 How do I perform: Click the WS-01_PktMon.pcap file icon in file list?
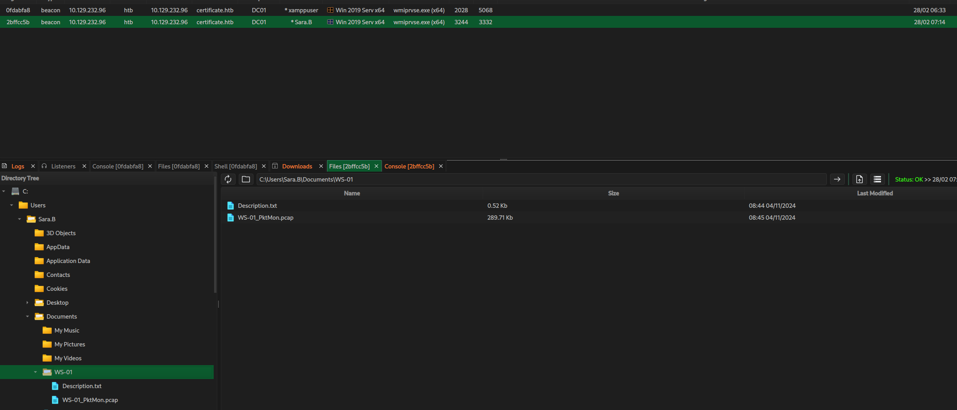coord(230,217)
